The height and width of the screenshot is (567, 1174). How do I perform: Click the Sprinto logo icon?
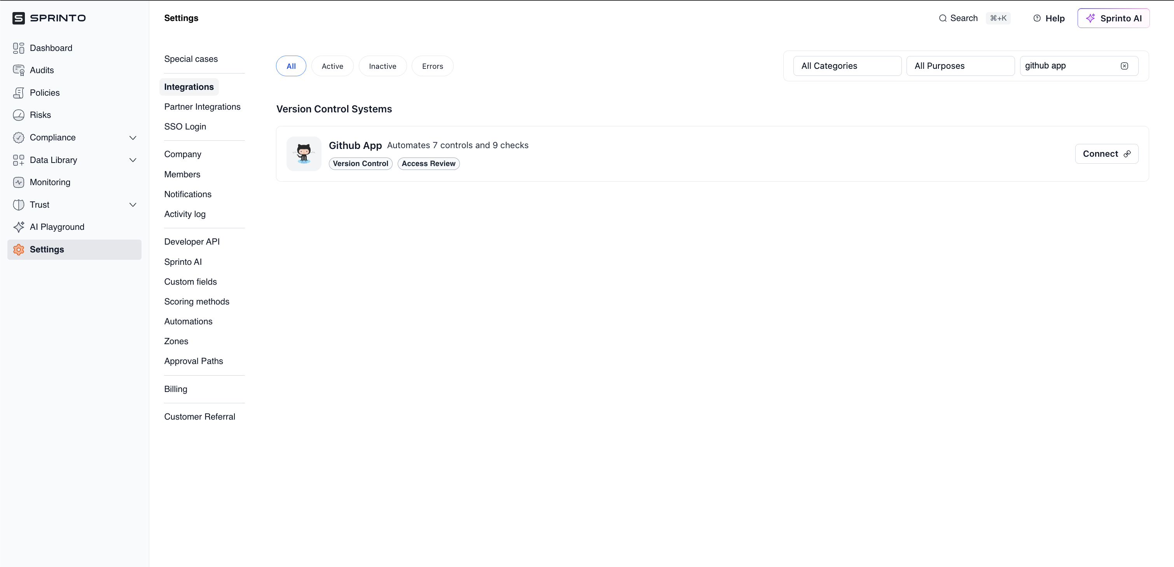coord(18,18)
